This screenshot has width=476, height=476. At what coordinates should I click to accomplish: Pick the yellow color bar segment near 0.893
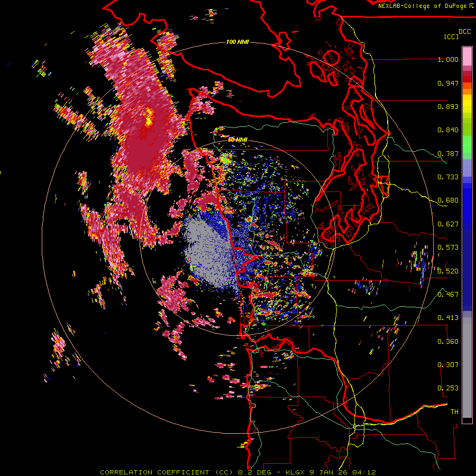click(467, 104)
